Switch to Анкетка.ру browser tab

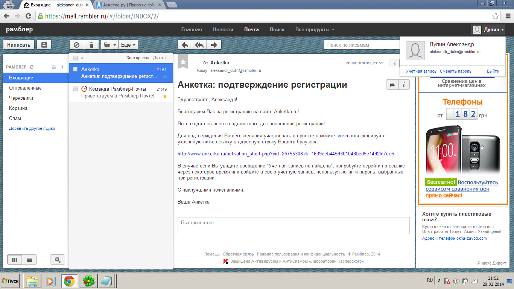pyautogui.click(x=129, y=5)
